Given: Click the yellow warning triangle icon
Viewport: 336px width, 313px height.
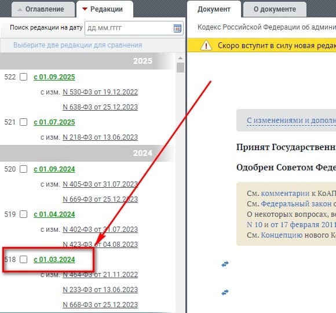Looking at the screenshot, I should coord(206,45).
